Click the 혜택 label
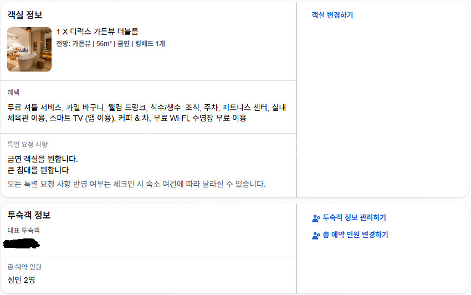 pos(14,92)
